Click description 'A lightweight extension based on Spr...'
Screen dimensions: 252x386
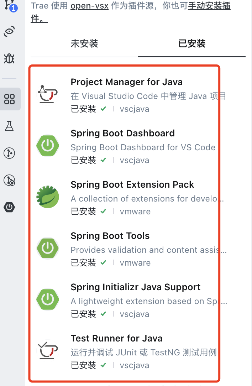(149, 301)
